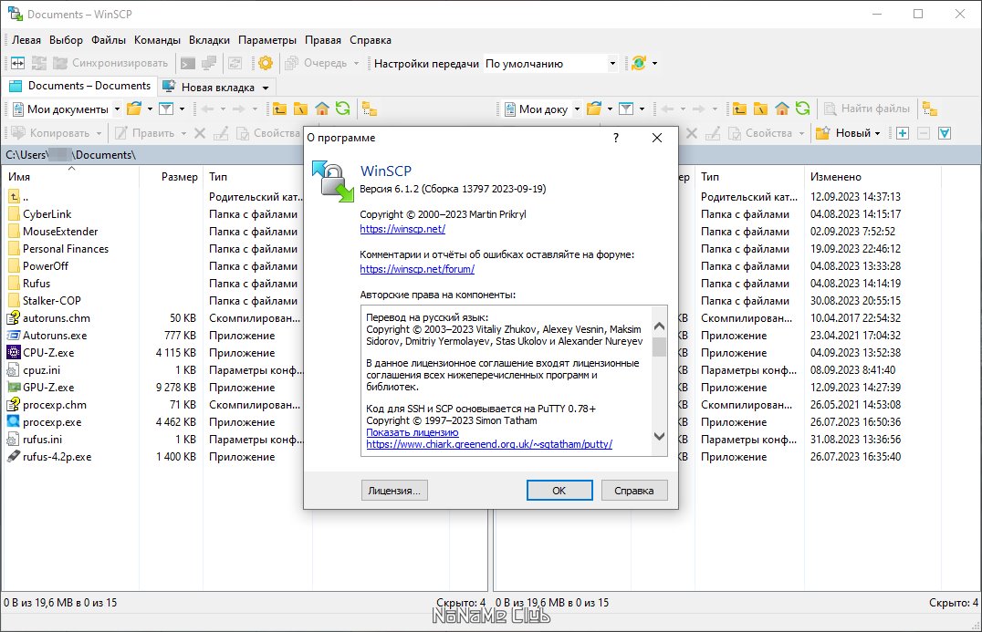Click 'Показать лицензию' link for PuTTY
This screenshot has width=982, height=632.
click(x=413, y=432)
